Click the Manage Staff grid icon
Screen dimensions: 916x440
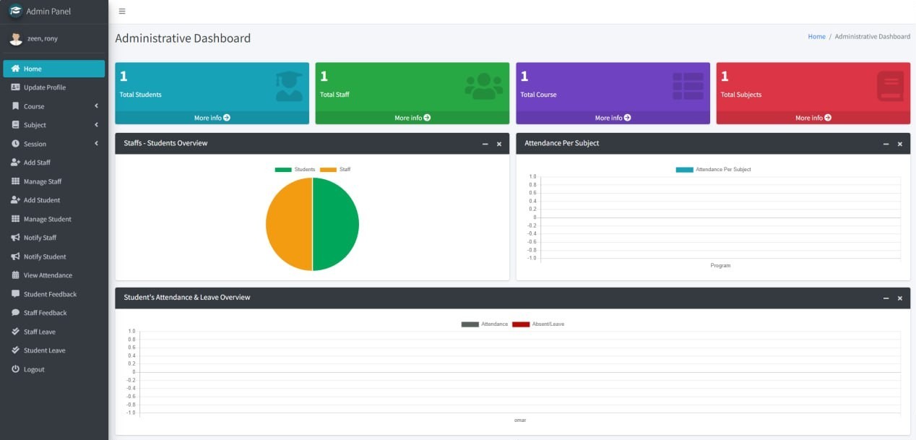point(15,181)
